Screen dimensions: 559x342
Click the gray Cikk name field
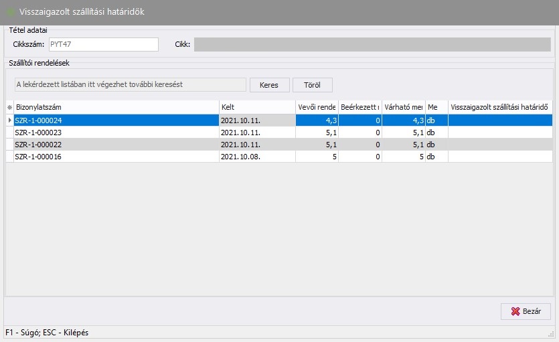coord(372,44)
